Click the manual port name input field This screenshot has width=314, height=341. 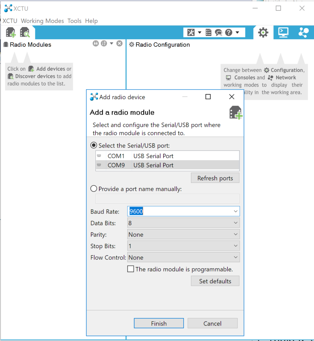[x=167, y=198]
